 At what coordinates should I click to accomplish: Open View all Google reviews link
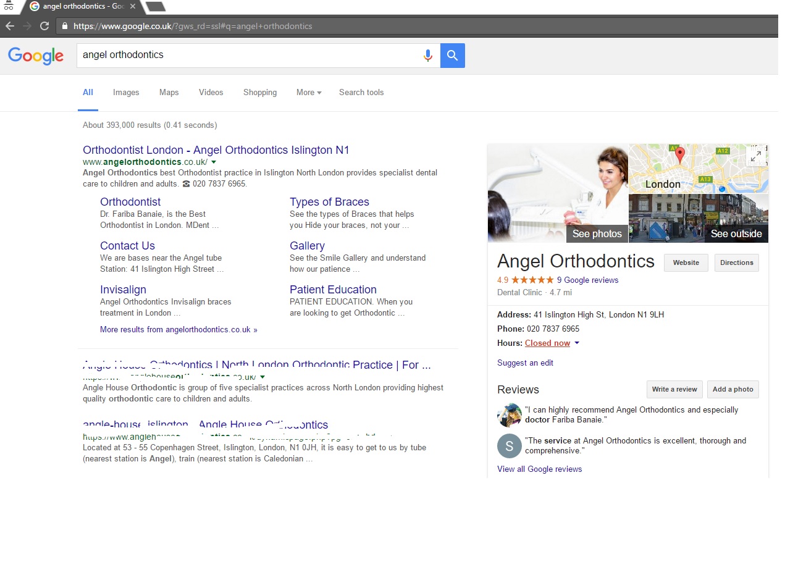[x=539, y=469]
